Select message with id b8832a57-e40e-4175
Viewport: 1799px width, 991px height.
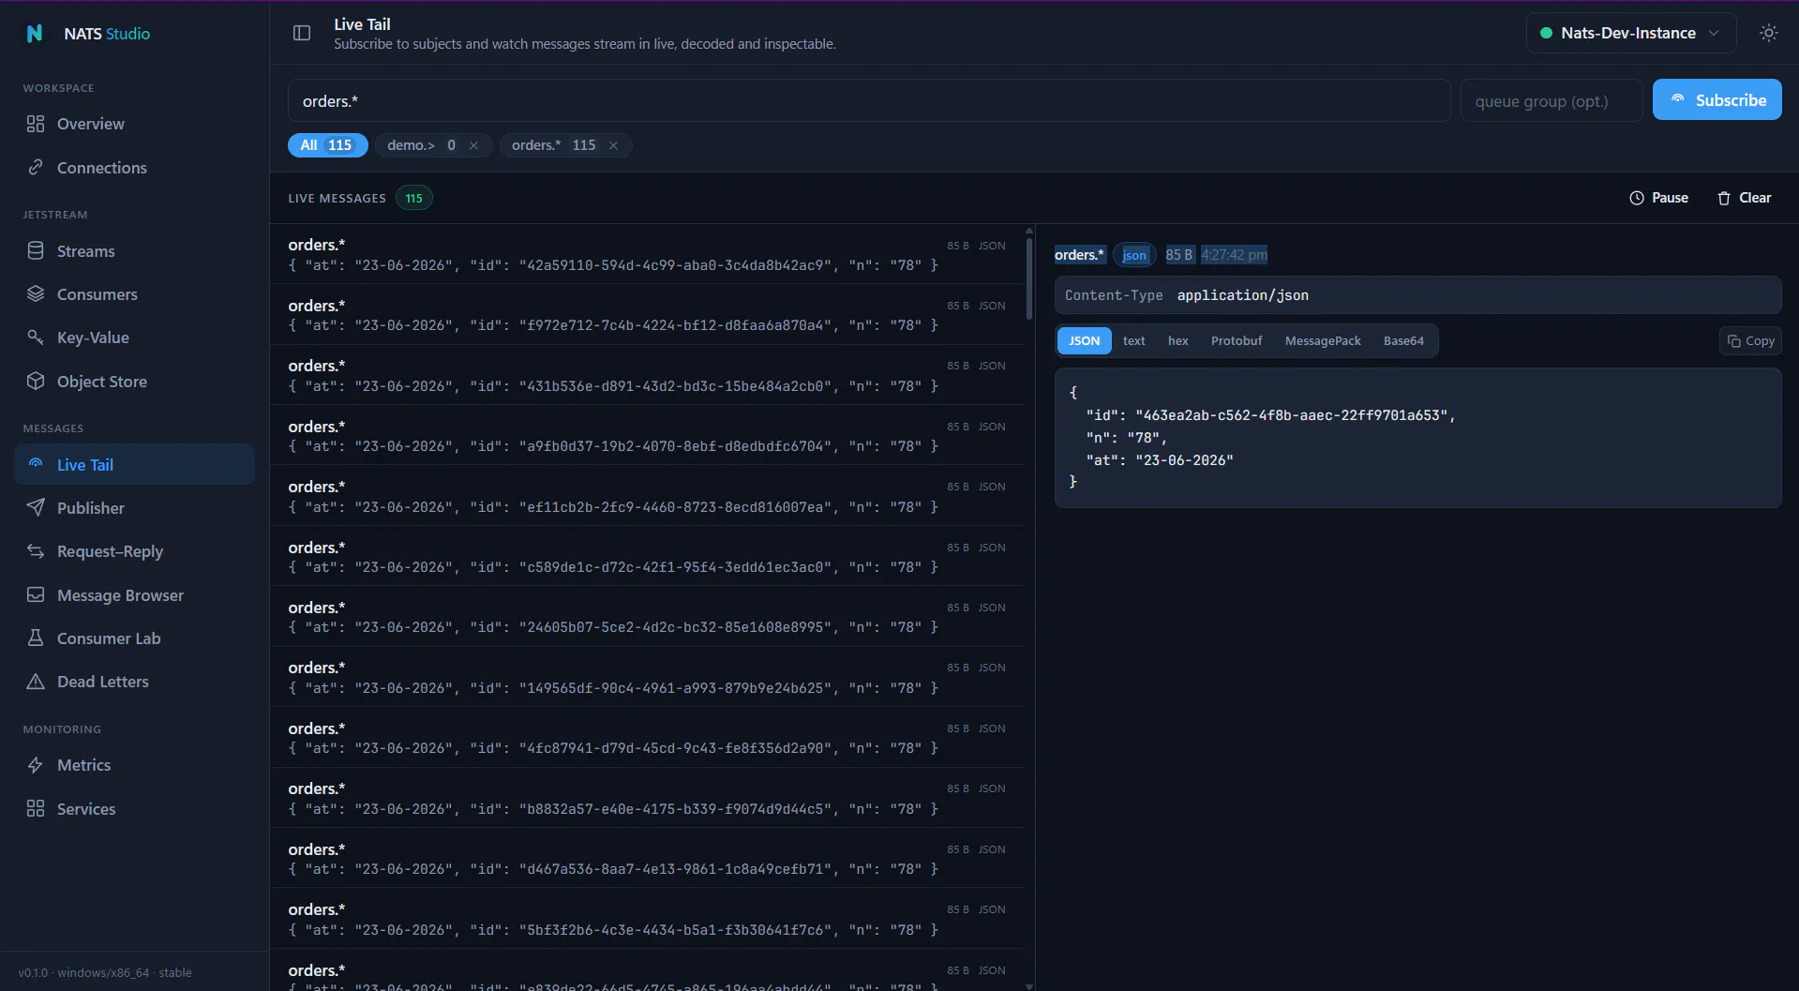[647, 799]
